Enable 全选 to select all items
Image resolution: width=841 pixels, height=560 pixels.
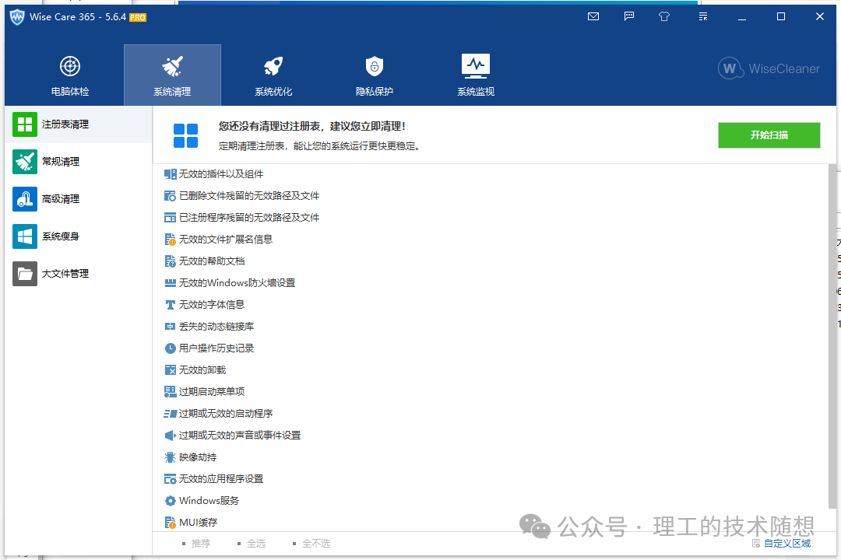pyautogui.click(x=255, y=543)
